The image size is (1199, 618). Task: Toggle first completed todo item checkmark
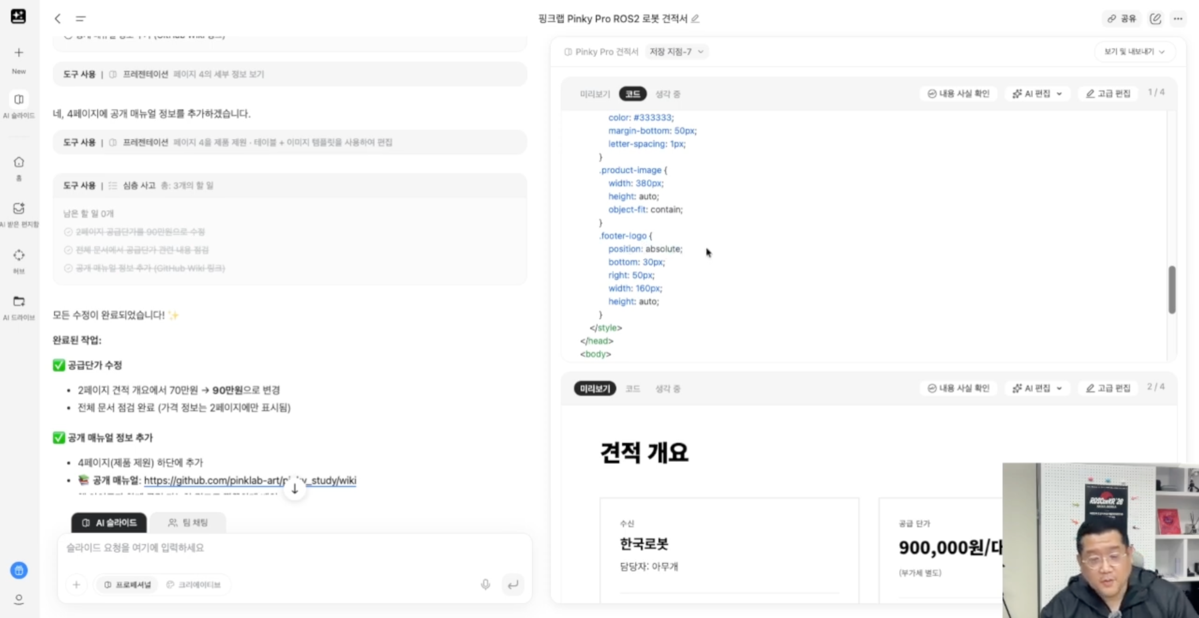68,232
